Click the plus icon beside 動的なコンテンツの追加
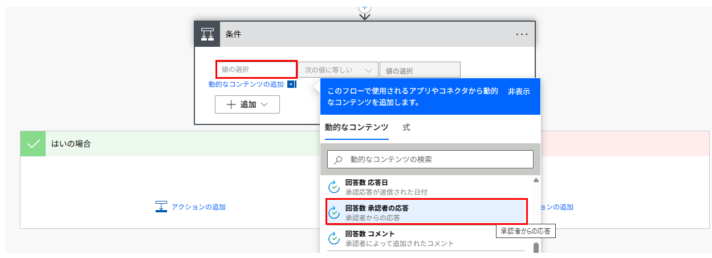 point(291,84)
